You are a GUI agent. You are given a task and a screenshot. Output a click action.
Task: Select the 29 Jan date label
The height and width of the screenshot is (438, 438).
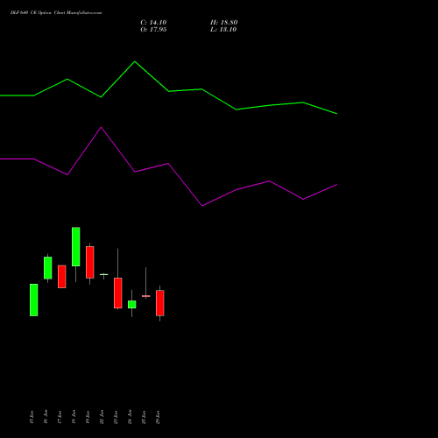158,417
